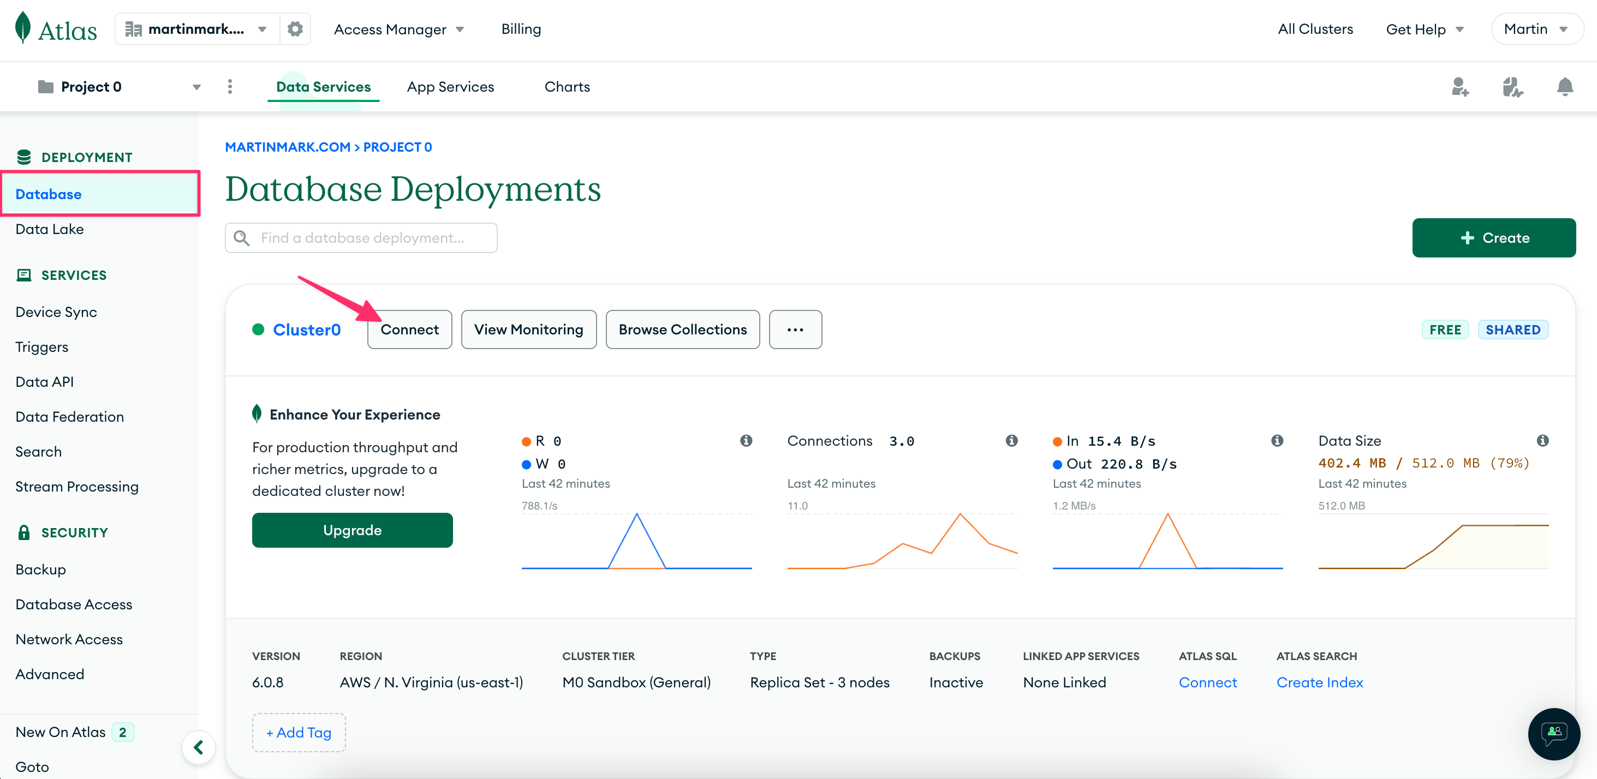This screenshot has width=1597, height=779.
Task: Click the green Create button
Action: coord(1493,238)
